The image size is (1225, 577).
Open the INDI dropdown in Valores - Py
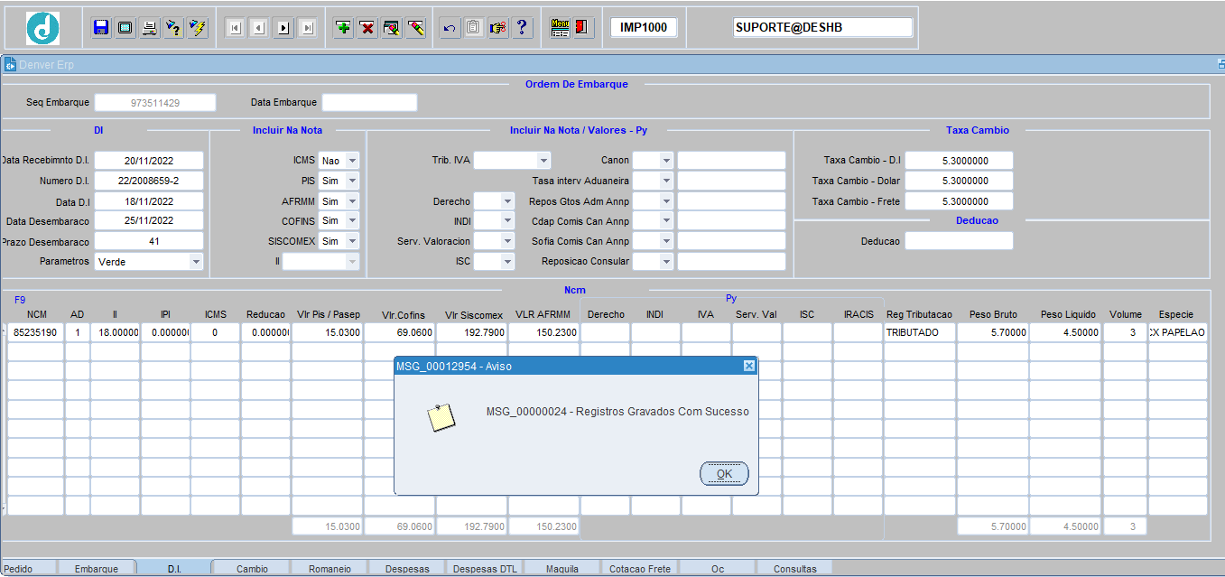[x=507, y=221]
